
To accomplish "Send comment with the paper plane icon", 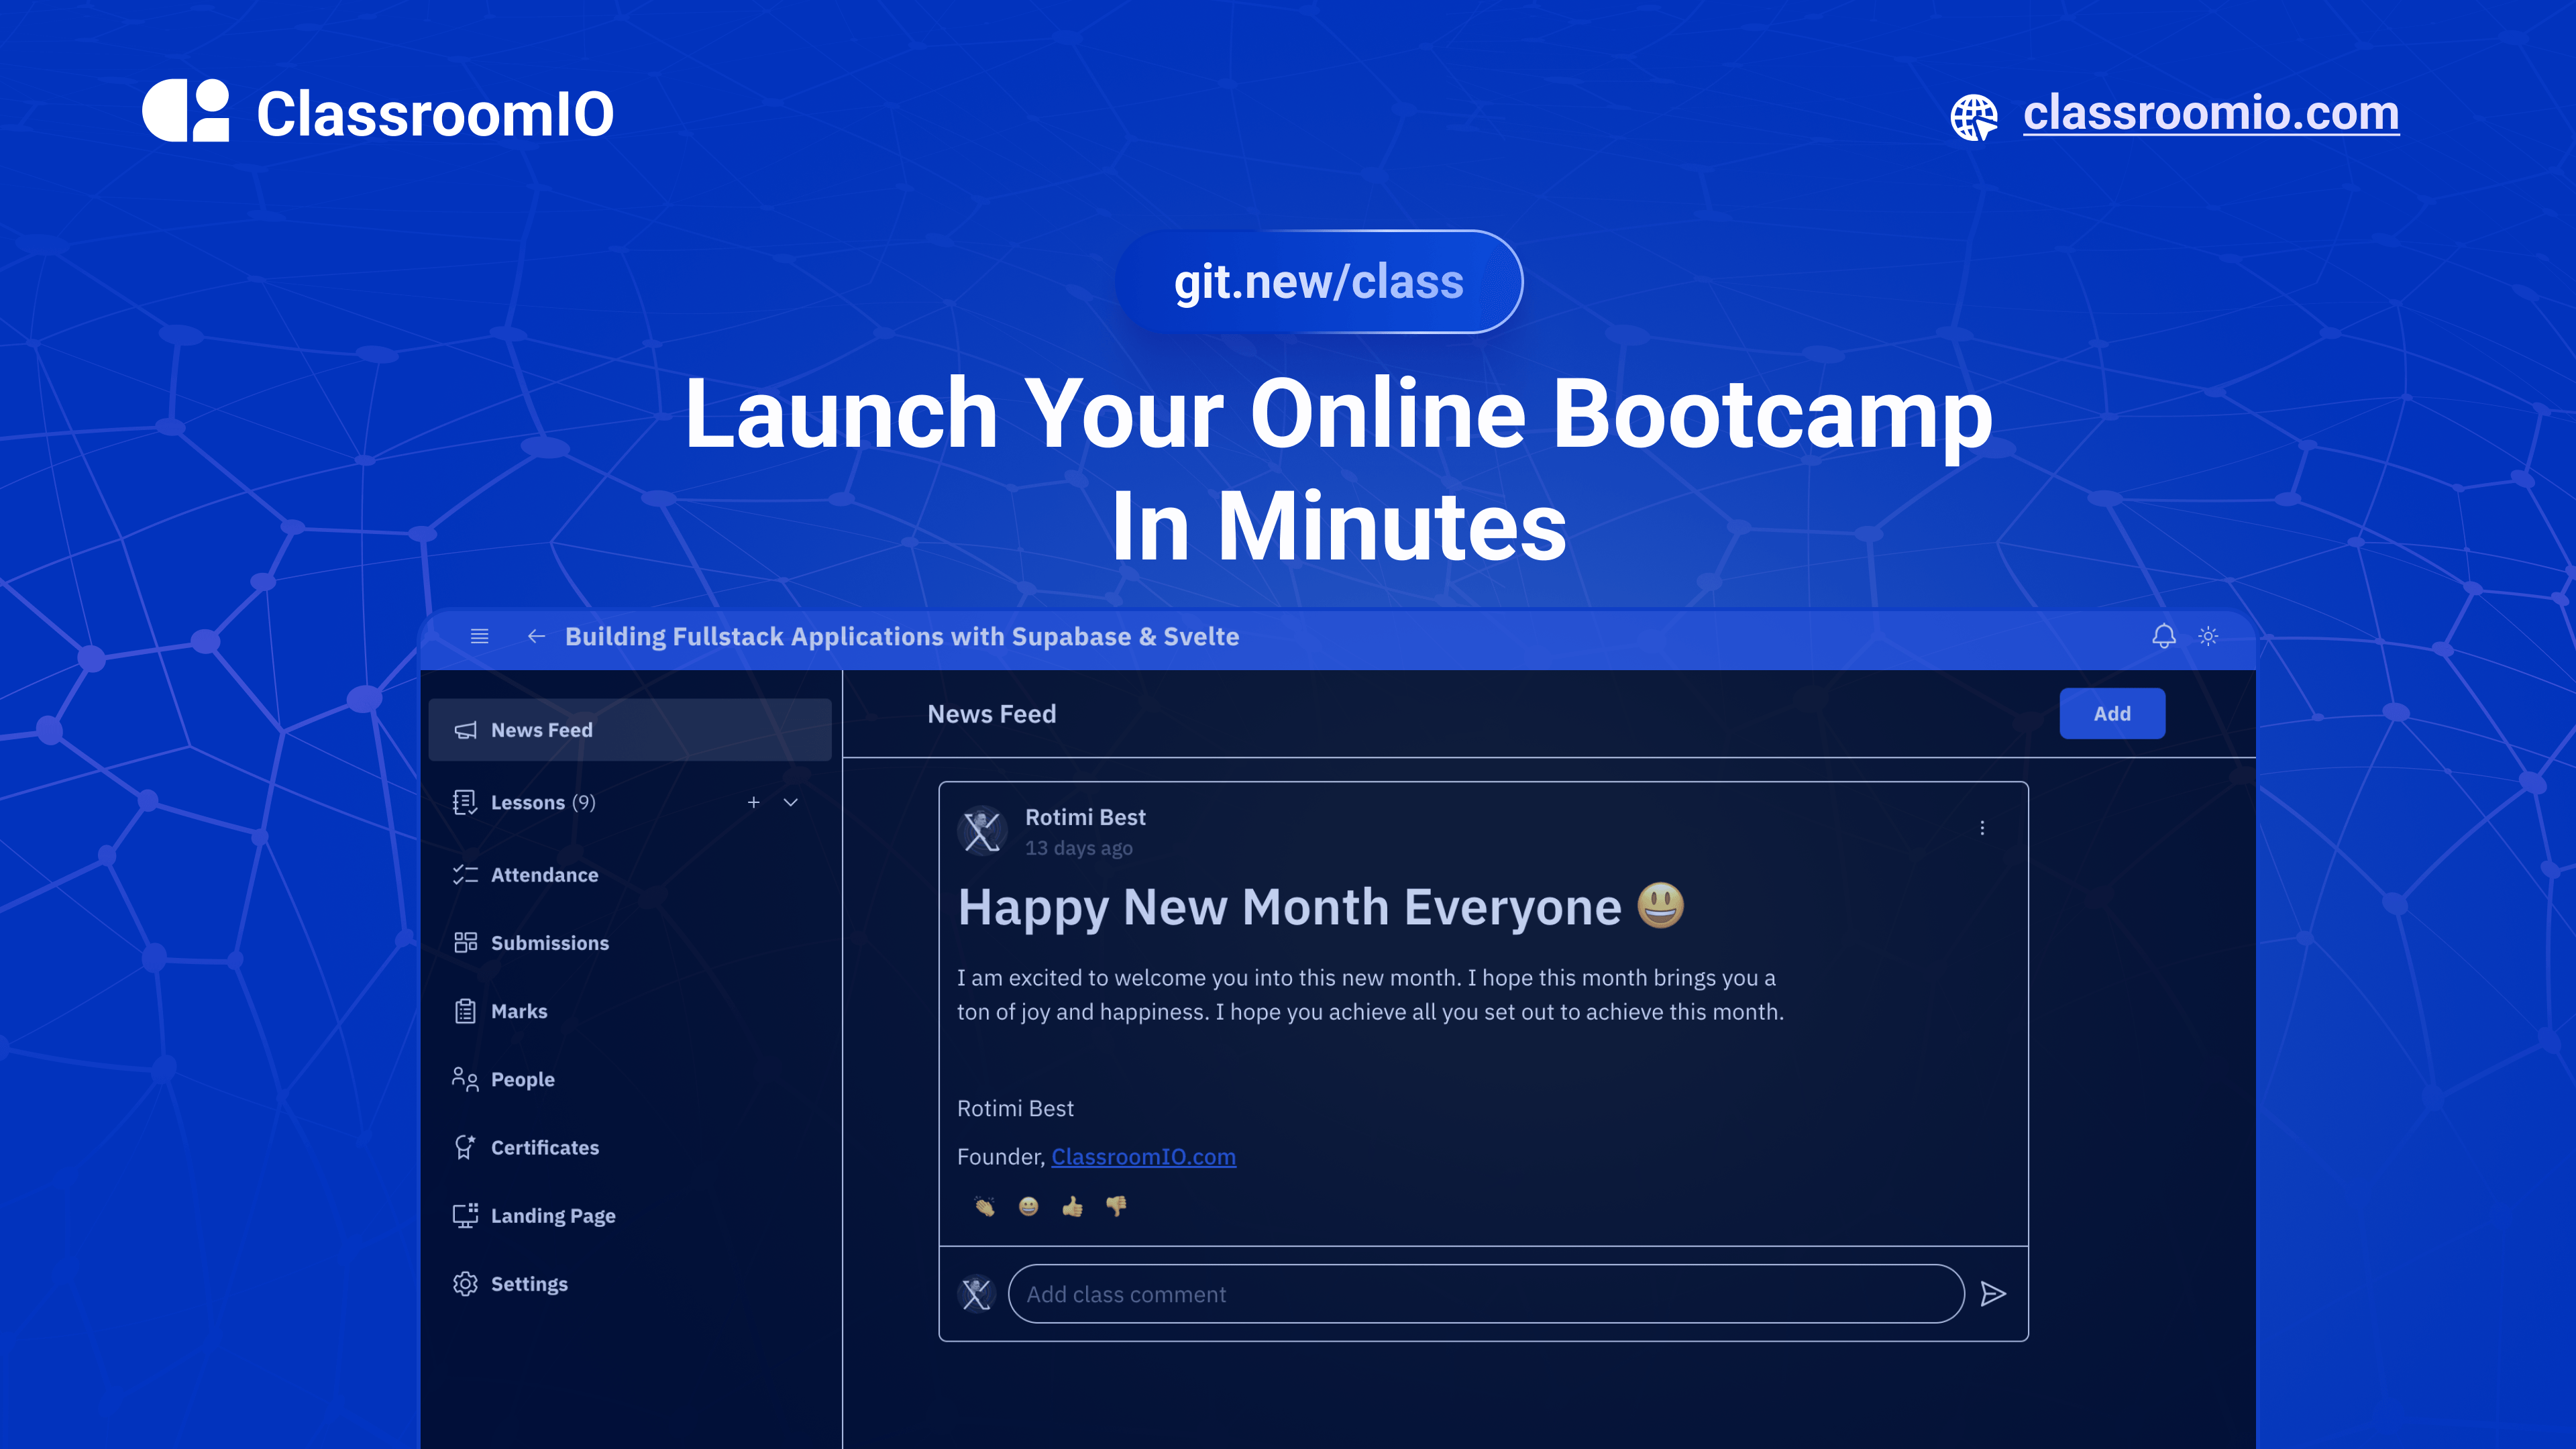I will point(1993,1294).
